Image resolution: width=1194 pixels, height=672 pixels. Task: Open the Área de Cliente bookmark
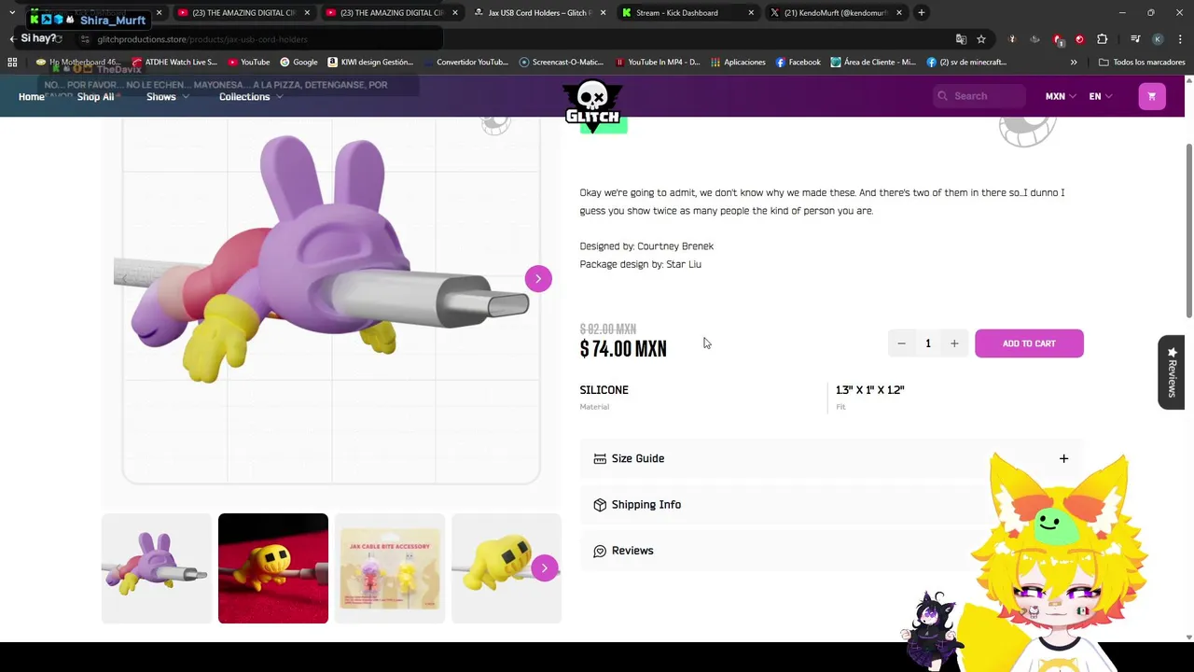(874, 63)
